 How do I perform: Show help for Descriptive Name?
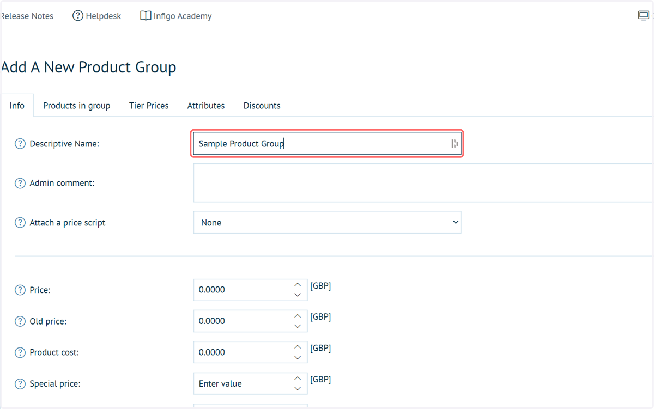point(20,144)
